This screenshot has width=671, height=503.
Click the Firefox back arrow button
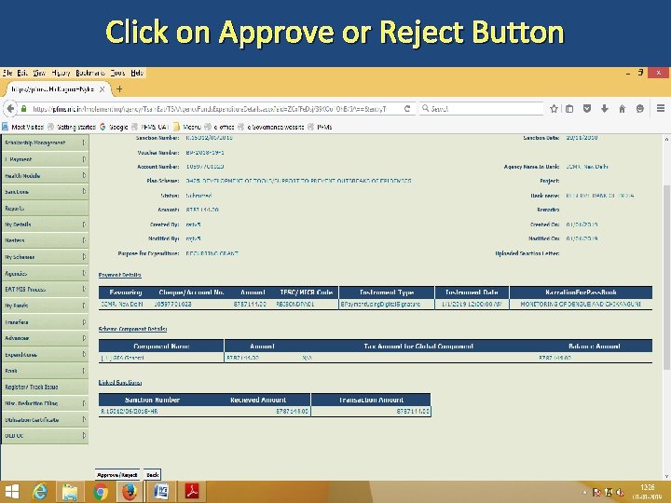pos(10,109)
